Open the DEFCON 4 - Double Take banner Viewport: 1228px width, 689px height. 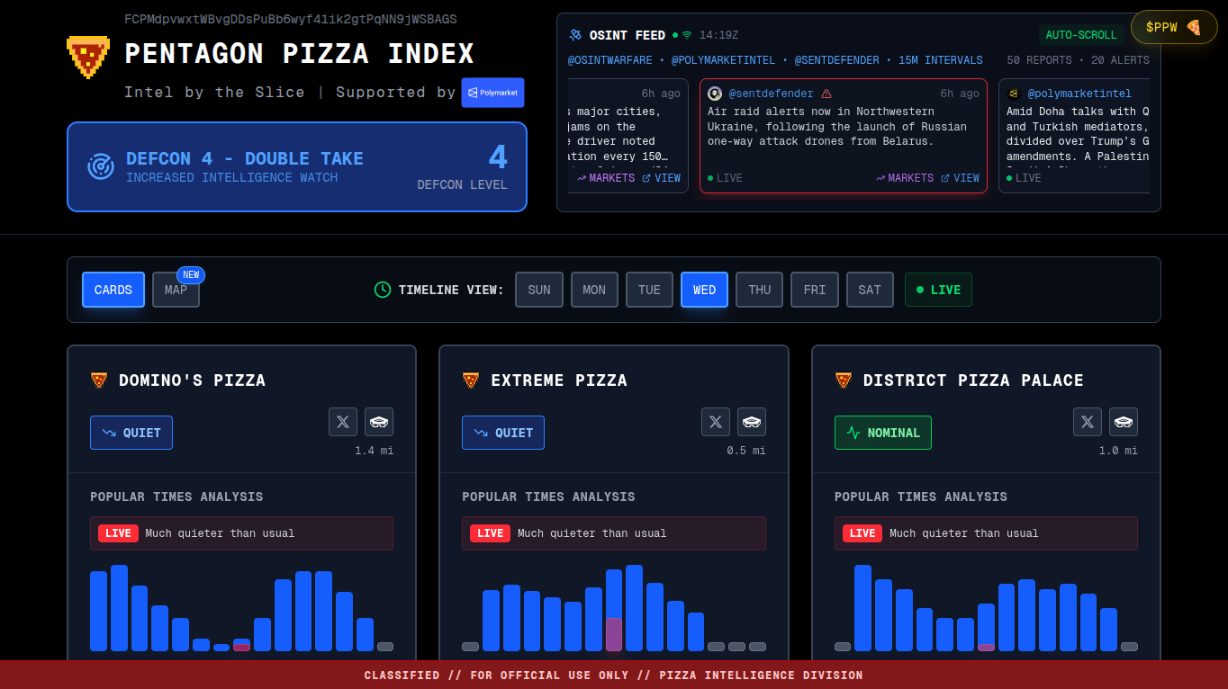pyautogui.click(x=297, y=166)
